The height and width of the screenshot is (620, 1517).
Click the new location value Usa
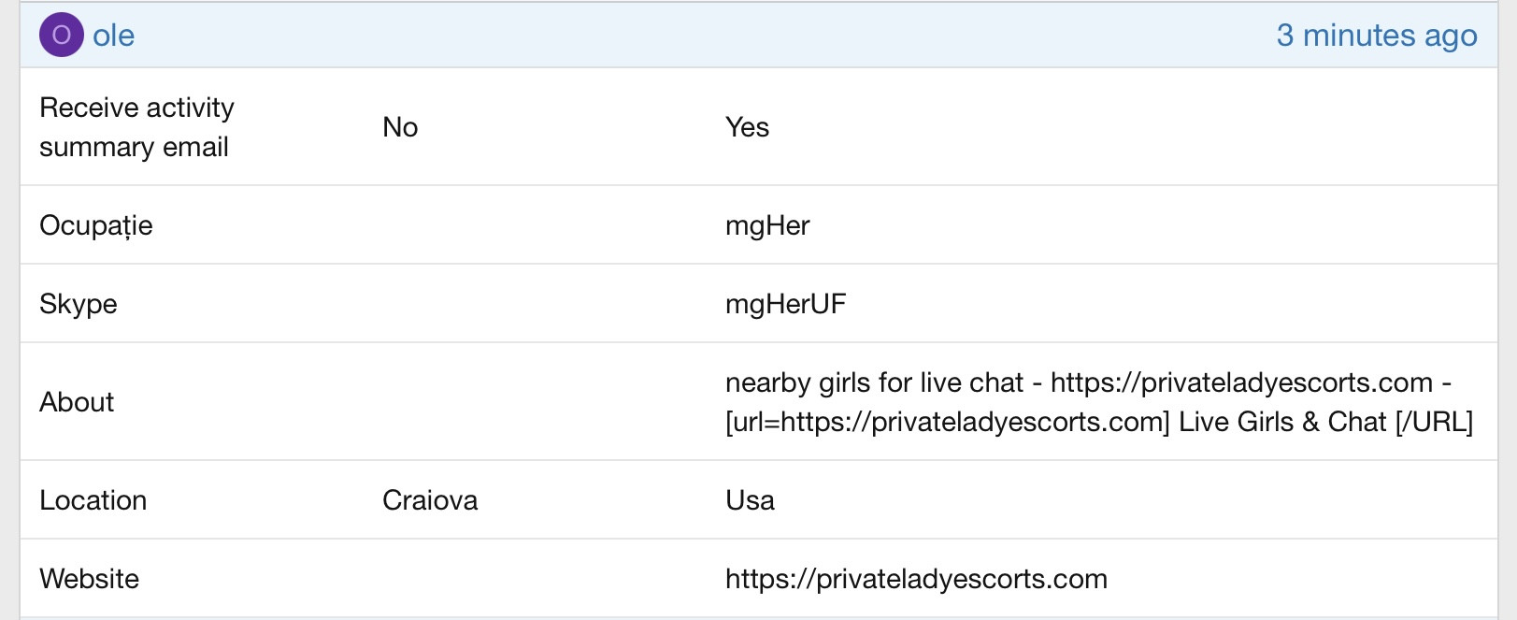tap(750, 500)
